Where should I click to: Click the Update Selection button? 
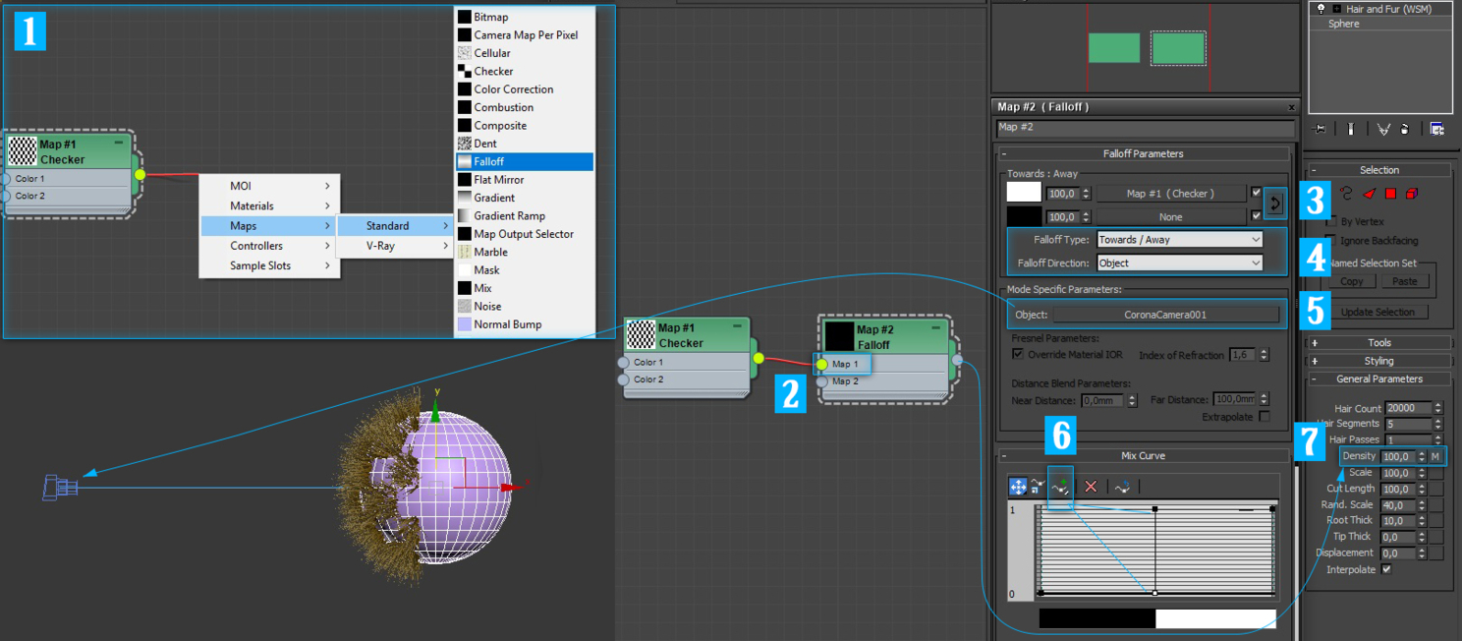tap(1379, 313)
